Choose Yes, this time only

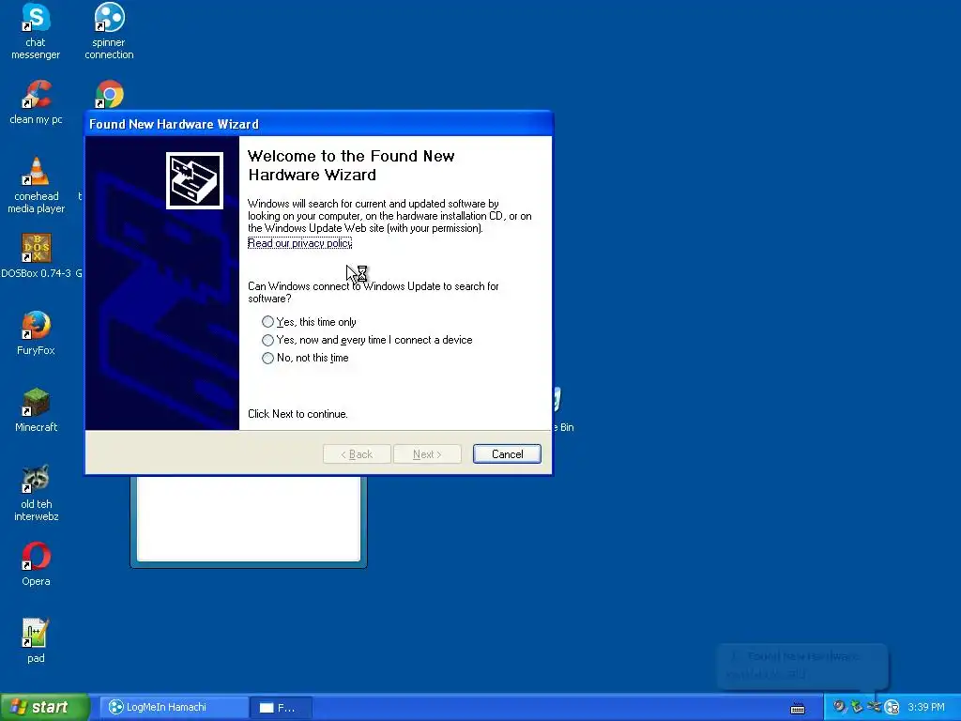click(310, 322)
